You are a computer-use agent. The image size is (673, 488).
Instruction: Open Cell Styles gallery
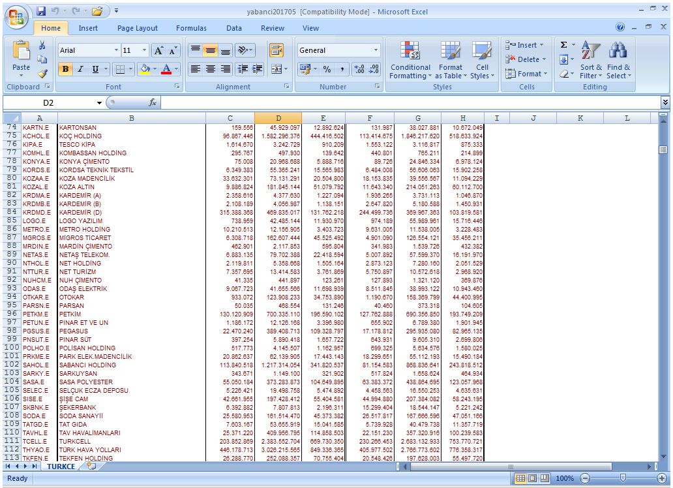482,60
